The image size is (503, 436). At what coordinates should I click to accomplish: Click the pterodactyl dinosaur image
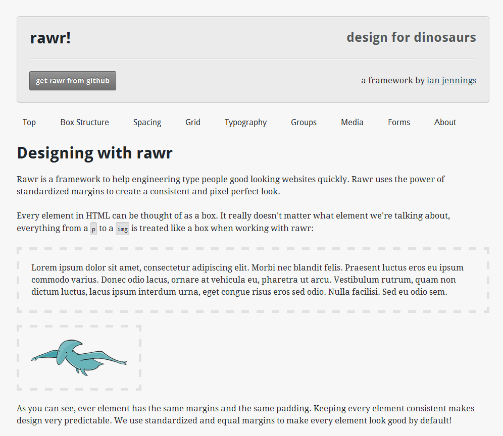click(79, 357)
